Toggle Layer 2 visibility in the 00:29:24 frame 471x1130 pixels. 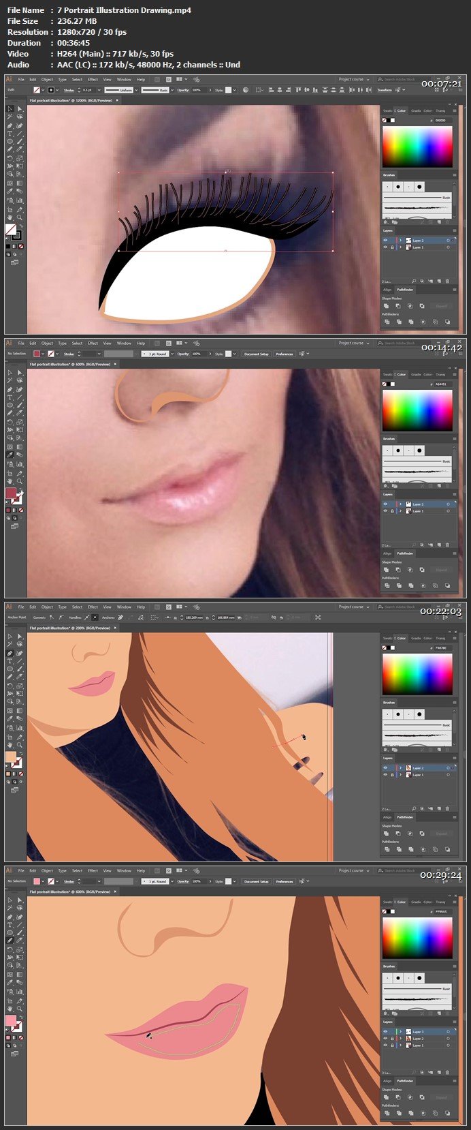coord(385,1039)
